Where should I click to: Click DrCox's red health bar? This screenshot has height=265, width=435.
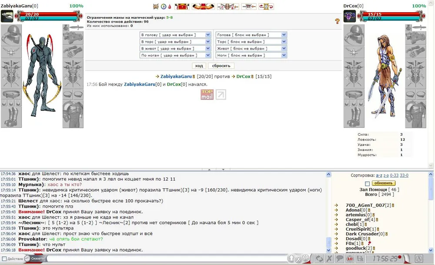click(x=391, y=14)
